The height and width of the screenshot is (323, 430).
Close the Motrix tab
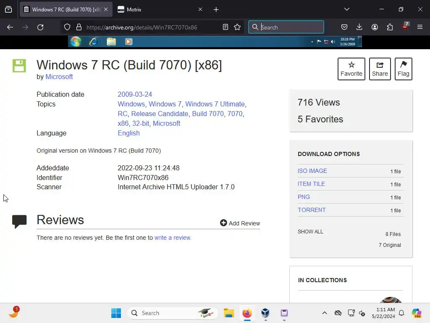click(x=200, y=9)
